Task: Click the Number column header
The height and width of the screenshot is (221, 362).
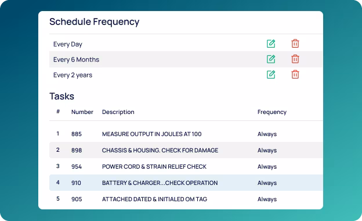Action: 82,112
